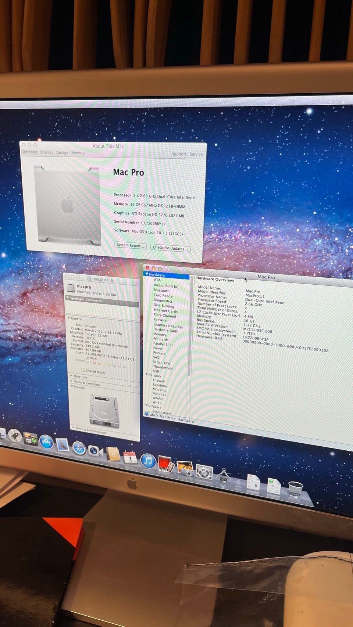Open the Trash in the Dock
This screenshot has height=627, width=353.
pos(295,489)
